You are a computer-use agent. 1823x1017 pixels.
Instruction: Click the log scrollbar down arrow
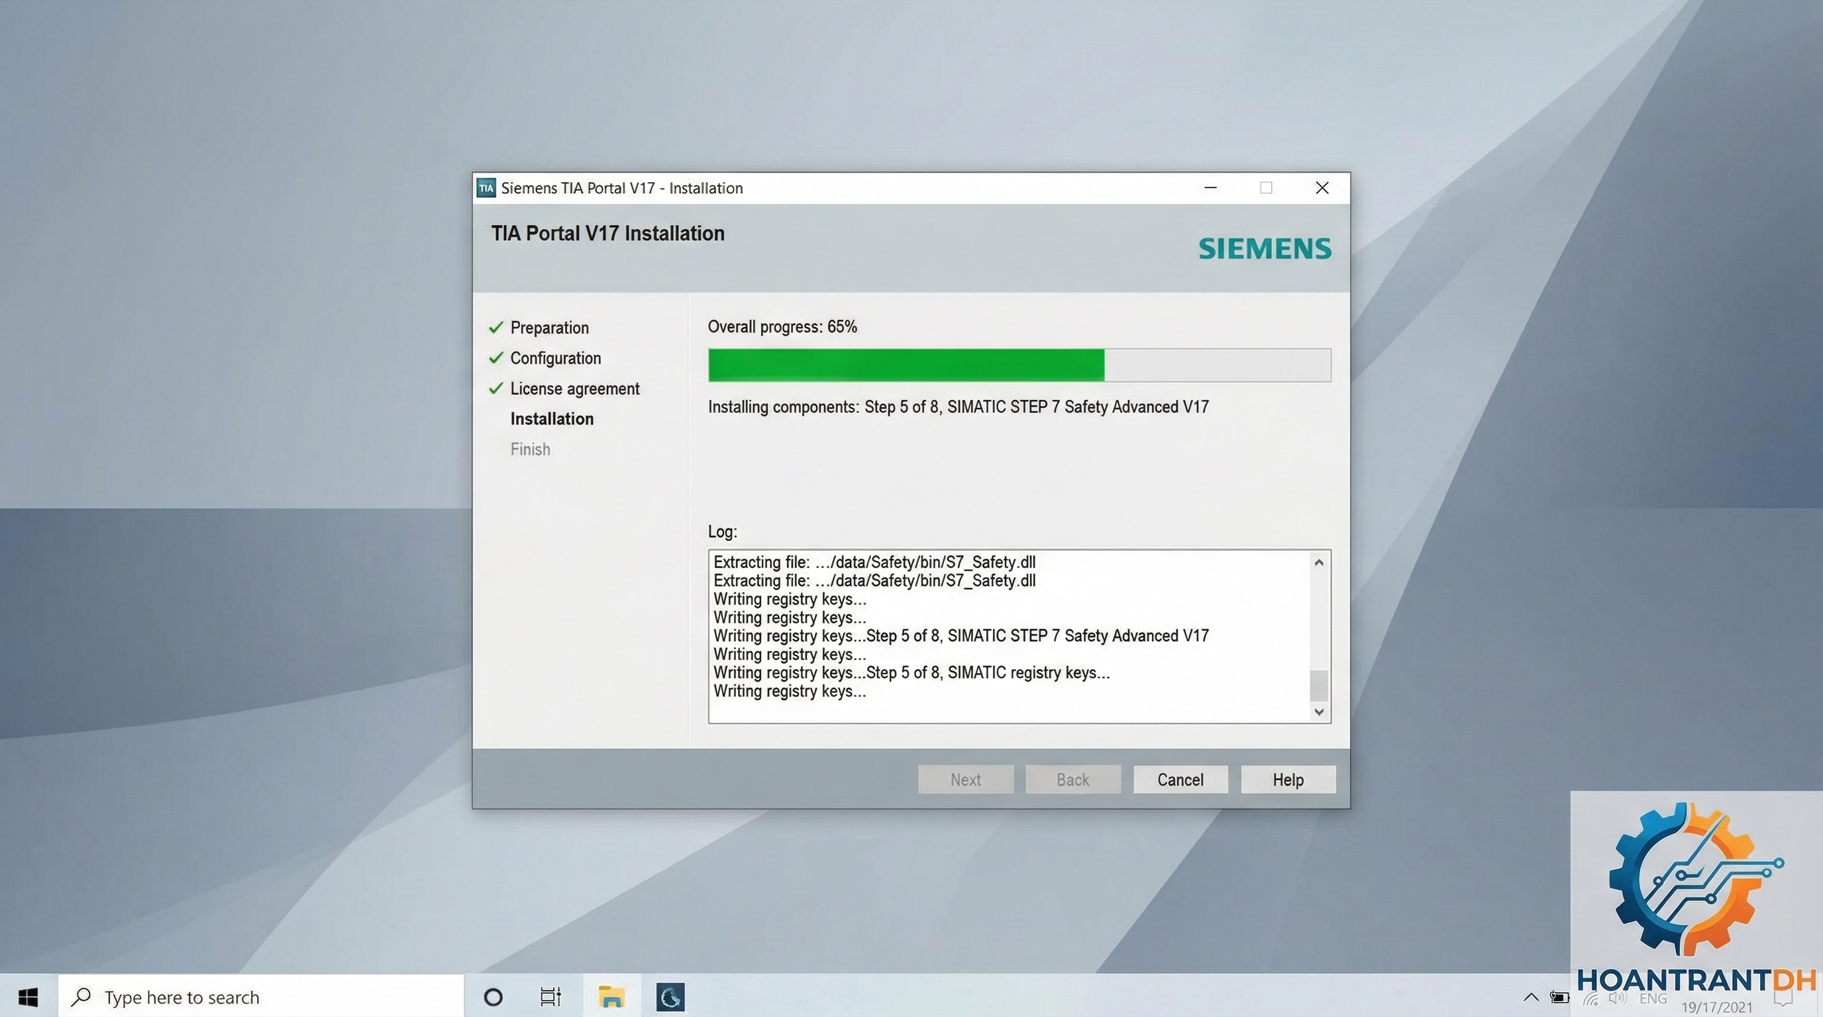tap(1318, 712)
